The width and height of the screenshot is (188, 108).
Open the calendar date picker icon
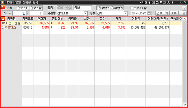(149, 13)
